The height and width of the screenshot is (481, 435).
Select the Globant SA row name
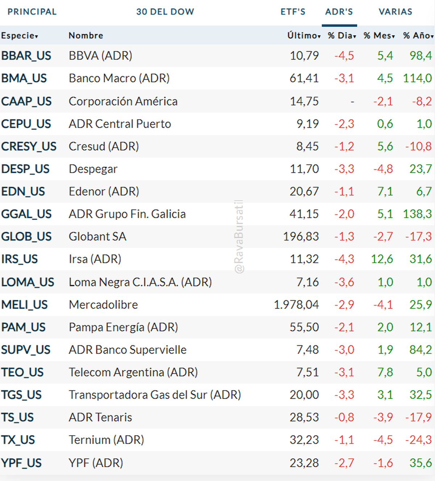coord(98,237)
